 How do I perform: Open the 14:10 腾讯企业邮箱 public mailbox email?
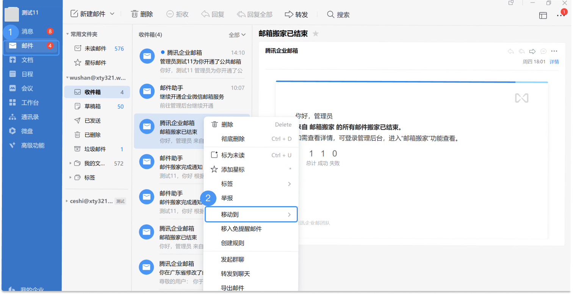pos(192,61)
